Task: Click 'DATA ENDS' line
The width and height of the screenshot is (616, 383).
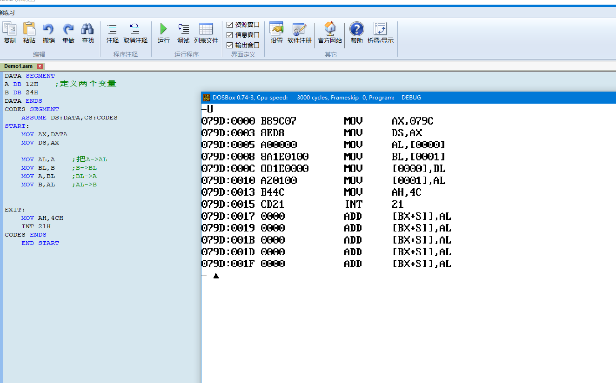Action: pos(23,101)
